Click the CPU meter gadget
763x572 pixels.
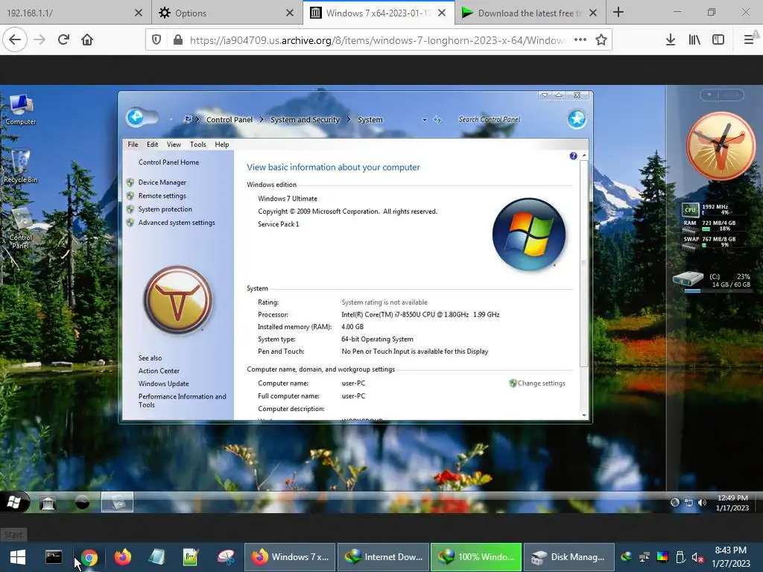tap(710, 227)
